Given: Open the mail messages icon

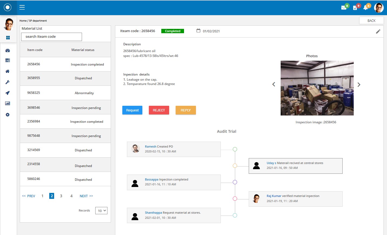Looking at the screenshot, I should (344, 8).
